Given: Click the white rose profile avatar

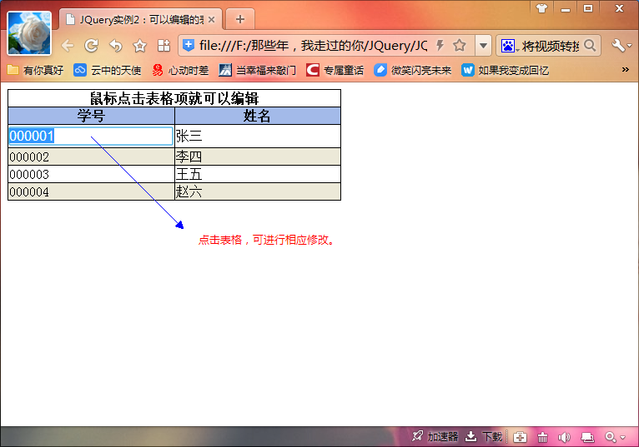Looking at the screenshot, I should pos(29,33).
